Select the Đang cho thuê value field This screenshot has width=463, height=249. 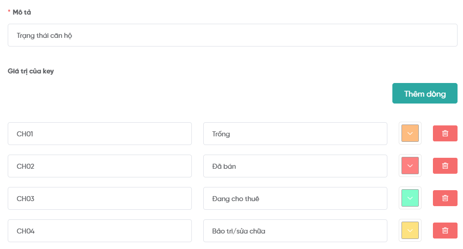pyautogui.click(x=295, y=198)
